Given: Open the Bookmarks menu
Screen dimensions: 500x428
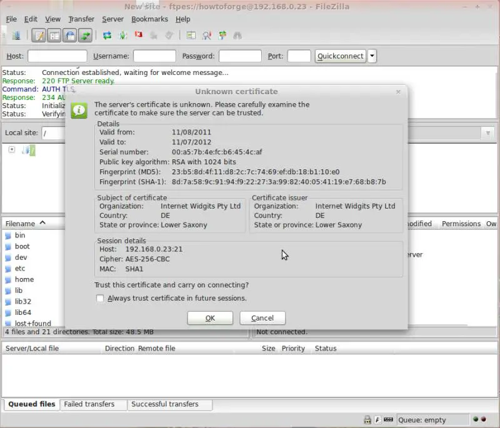Looking at the screenshot, I should (149, 19).
